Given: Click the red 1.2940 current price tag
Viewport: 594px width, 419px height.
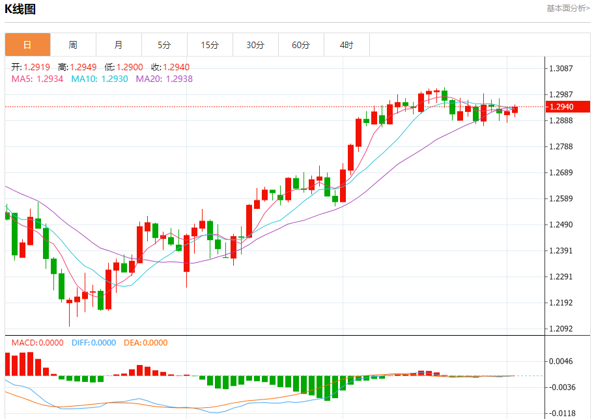Looking at the screenshot, I should (567, 107).
